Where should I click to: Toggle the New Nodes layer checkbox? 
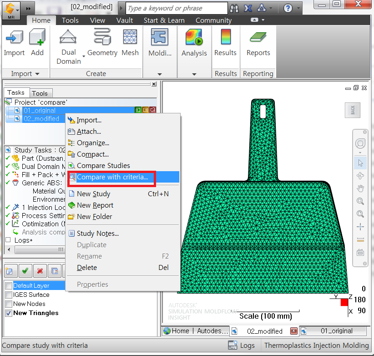tap(9, 304)
